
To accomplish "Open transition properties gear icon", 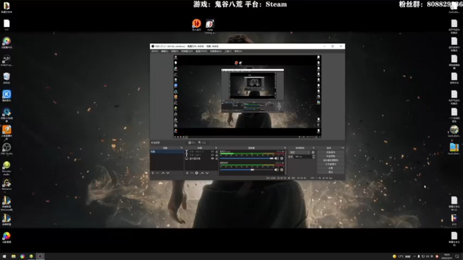I will [313, 153].
